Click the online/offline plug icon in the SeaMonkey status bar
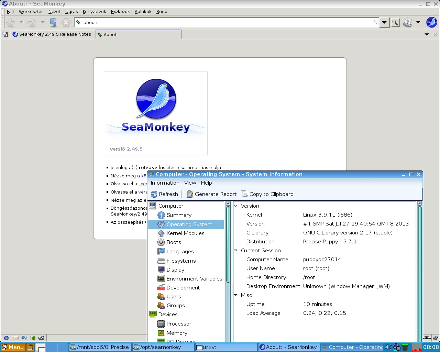The height and width of the screenshot is (352, 440). tap(427, 338)
